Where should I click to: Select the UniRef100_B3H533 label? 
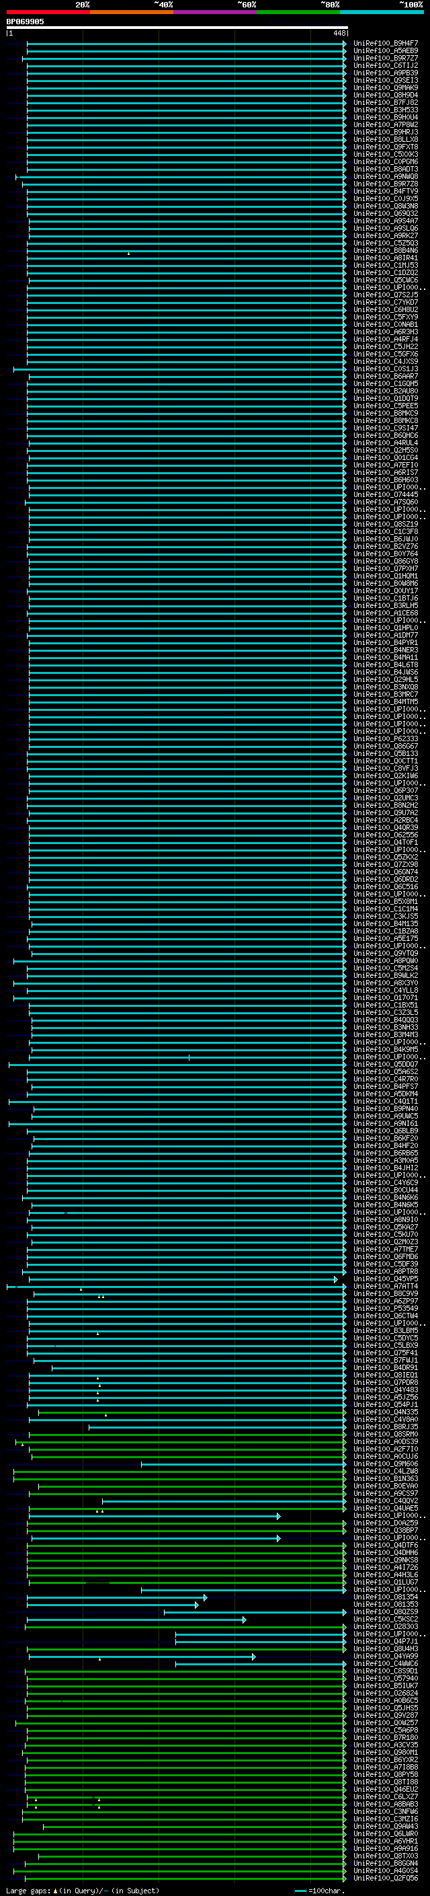385,110
